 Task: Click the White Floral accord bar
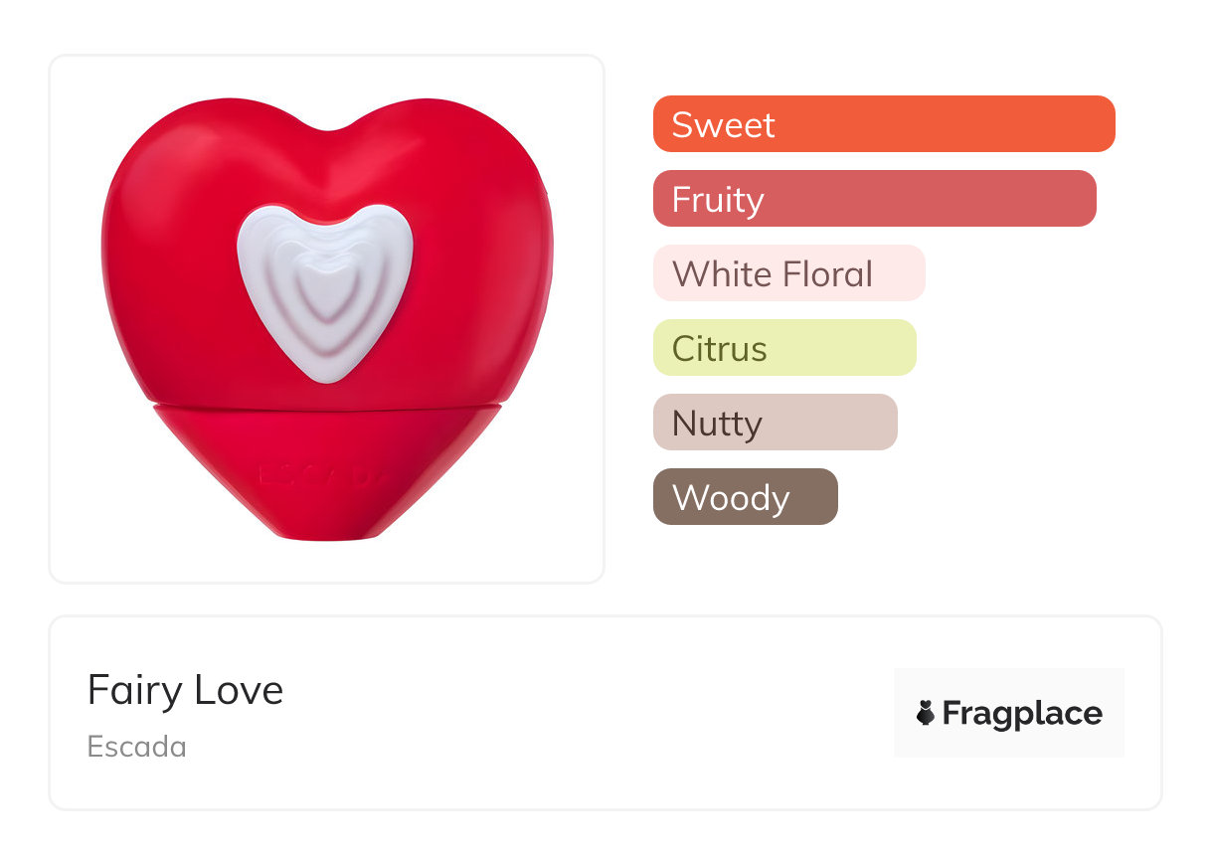click(x=789, y=273)
